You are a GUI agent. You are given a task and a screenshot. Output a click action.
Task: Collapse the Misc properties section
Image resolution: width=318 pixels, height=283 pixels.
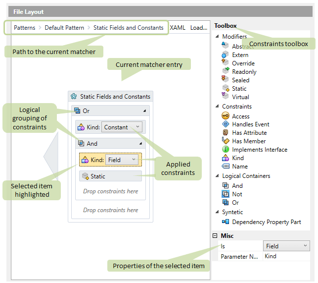tap(215, 236)
